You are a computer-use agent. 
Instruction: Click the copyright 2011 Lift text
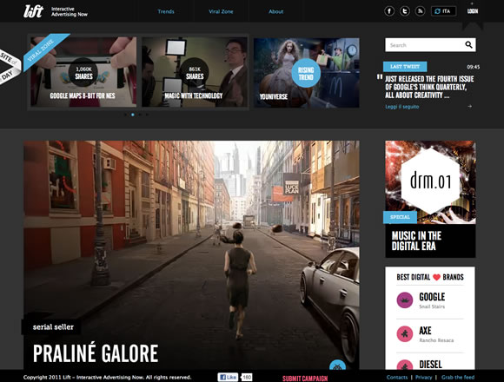tap(107, 377)
